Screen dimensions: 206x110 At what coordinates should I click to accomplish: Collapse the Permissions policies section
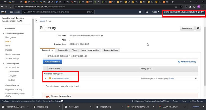pos(44,56)
